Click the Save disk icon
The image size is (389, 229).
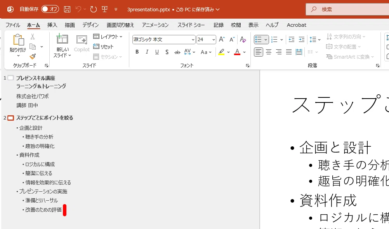pyautogui.click(x=67, y=9)
